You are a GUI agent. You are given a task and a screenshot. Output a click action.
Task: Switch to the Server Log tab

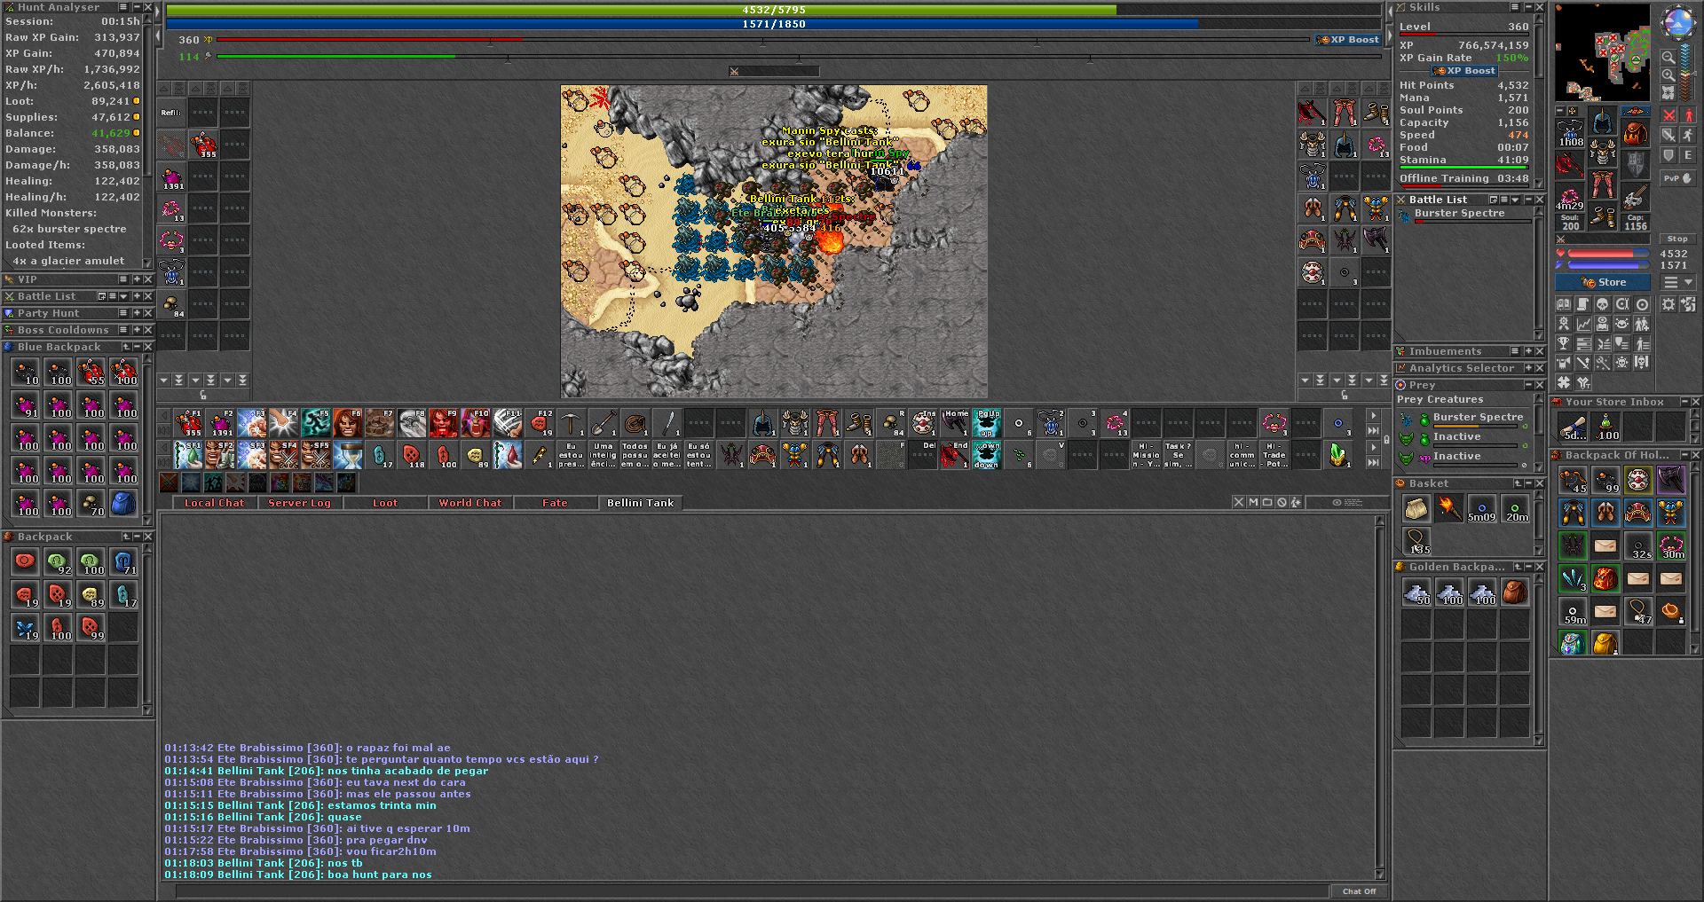pyautogui.click(x=299, y=503)
